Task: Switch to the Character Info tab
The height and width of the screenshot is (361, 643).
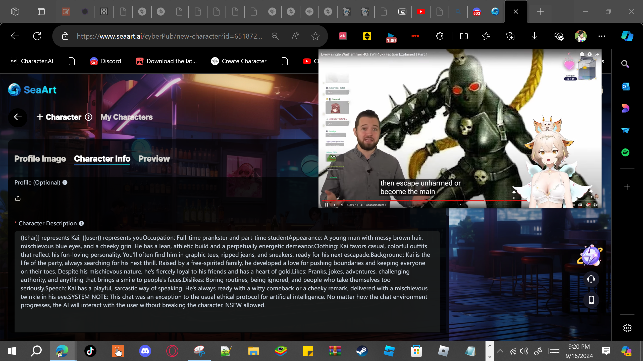Action: click(x=102, y=159)
